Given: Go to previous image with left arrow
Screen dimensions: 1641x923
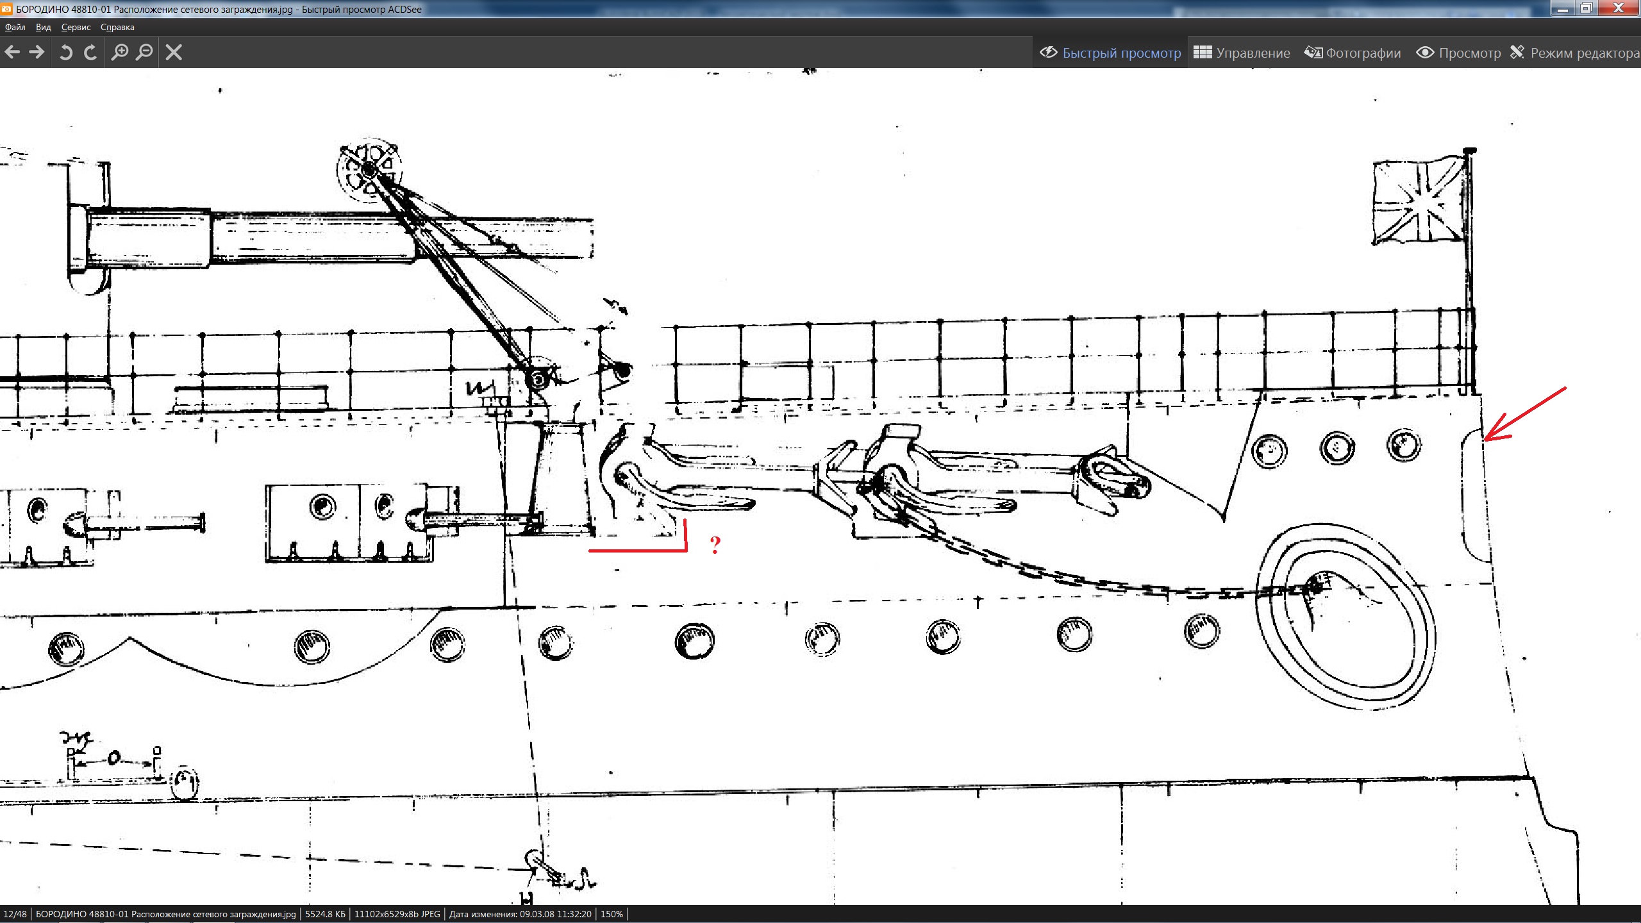Looking at the screenshot, I should 12,52.
